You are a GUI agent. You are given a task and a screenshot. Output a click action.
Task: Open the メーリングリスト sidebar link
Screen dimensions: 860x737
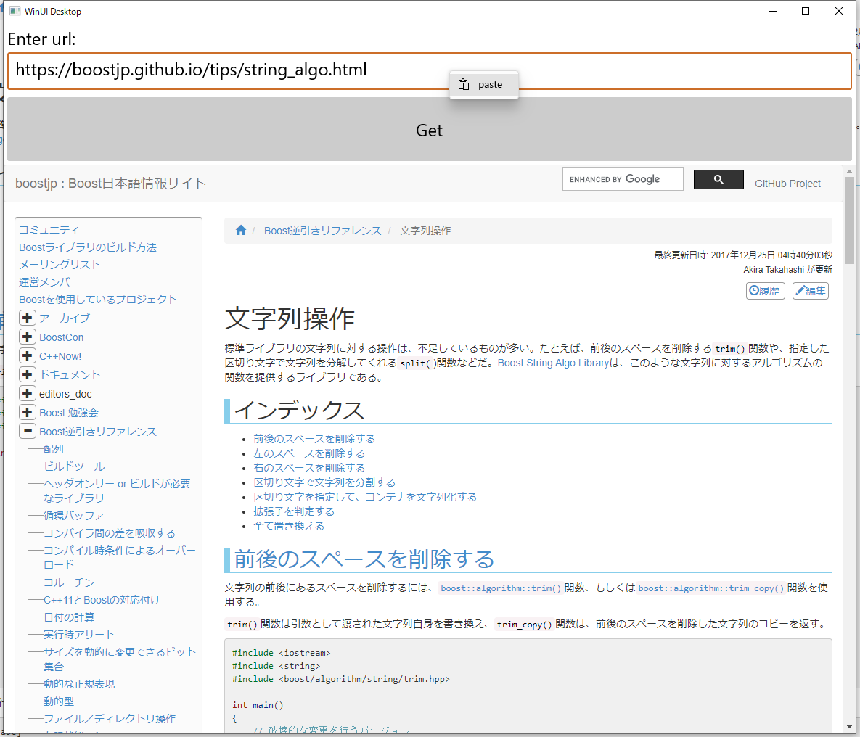click(60, 264)
